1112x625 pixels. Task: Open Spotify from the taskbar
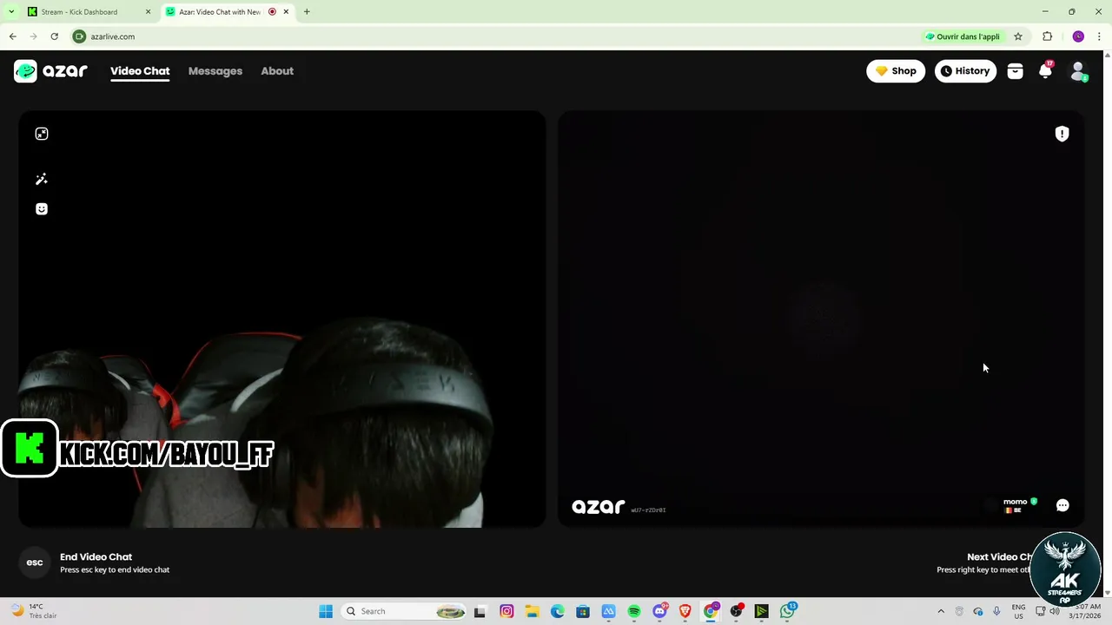click(634, 611)
